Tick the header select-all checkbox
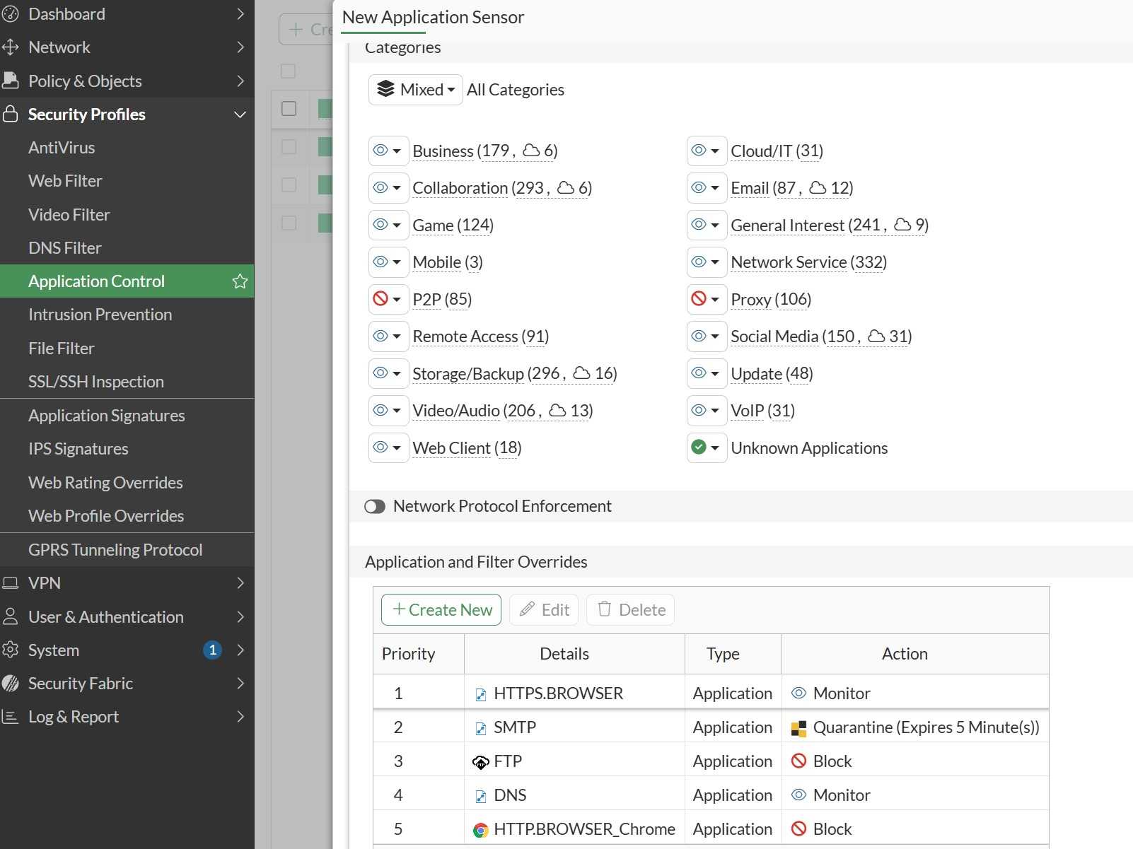The image size is (1133, 849). (289, 71)
